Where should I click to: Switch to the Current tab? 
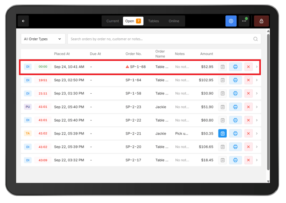(x=113, y=21)
